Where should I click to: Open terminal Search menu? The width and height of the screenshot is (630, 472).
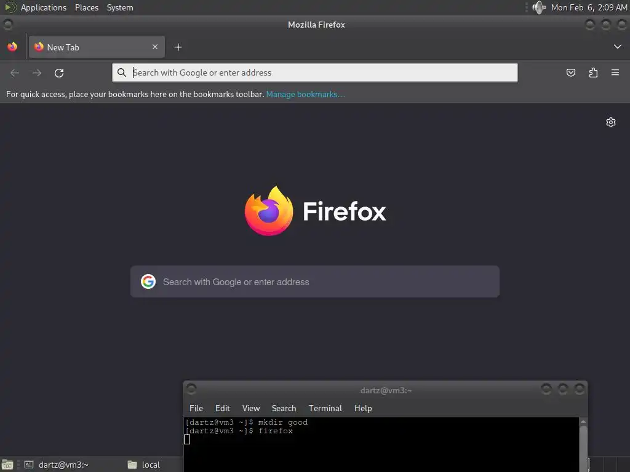(x=284, y=408)
